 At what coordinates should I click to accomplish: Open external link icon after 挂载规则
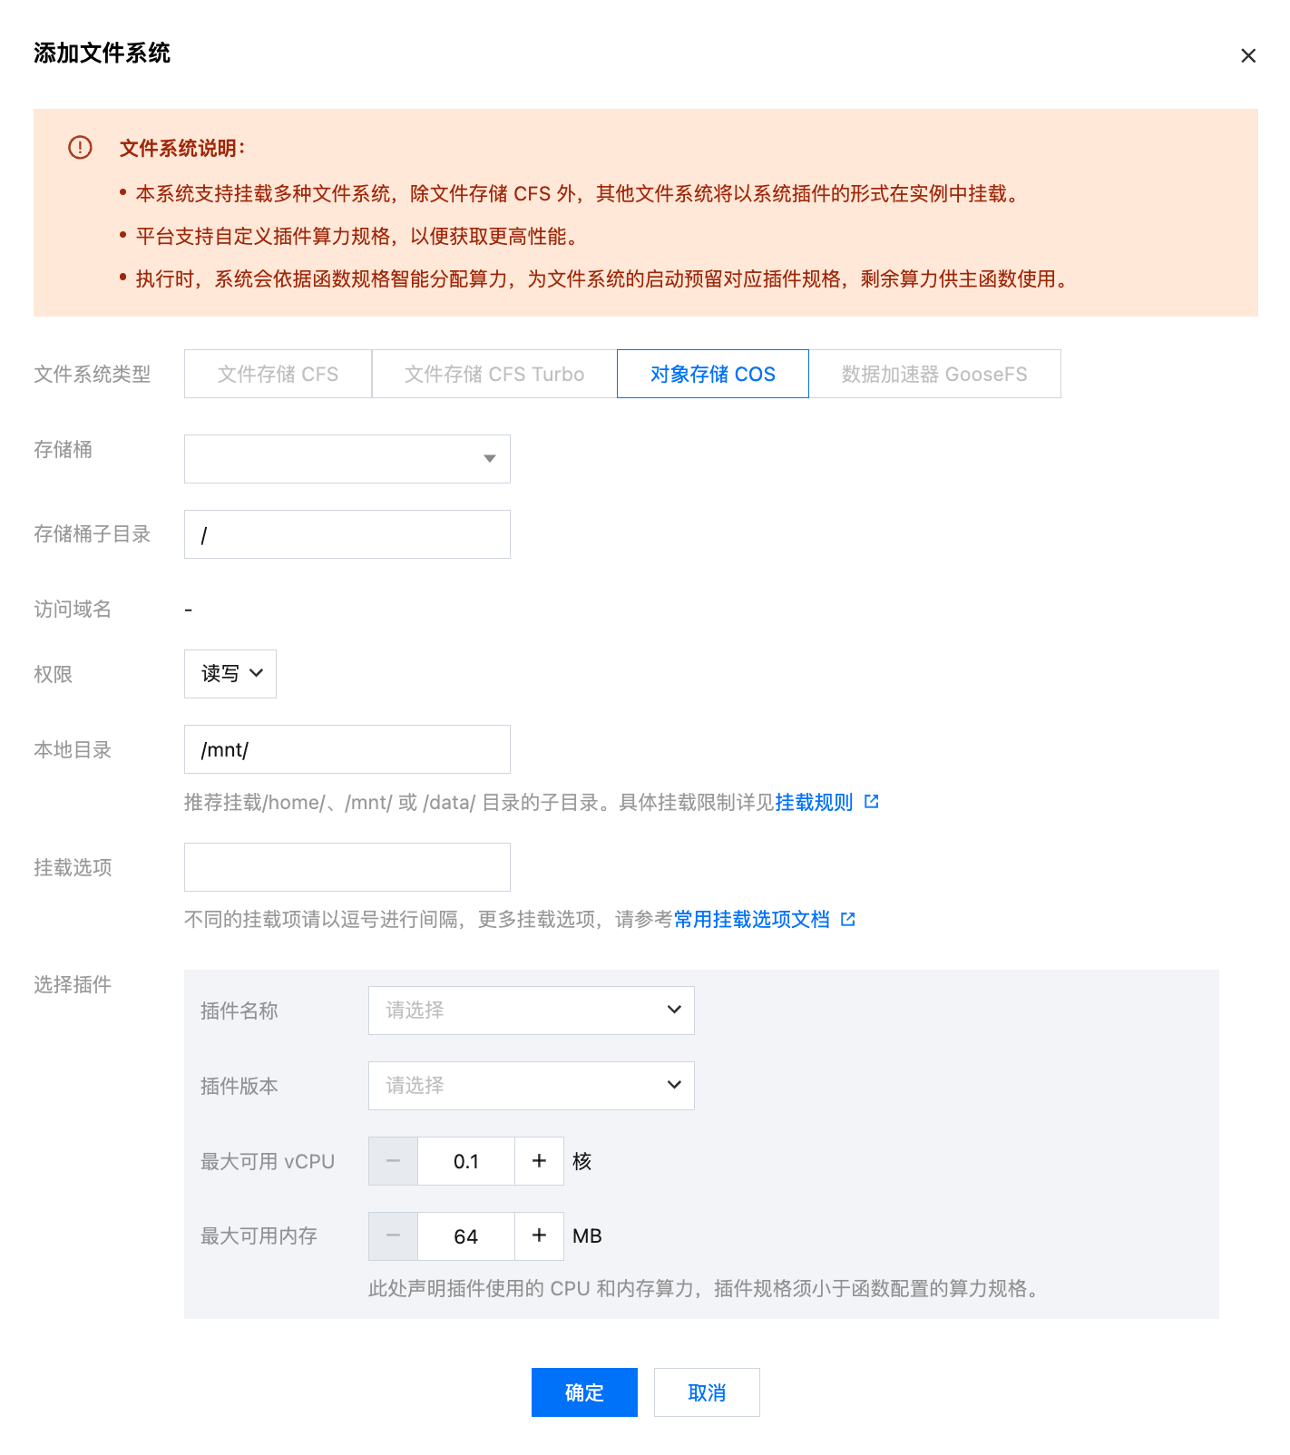(871, 802)
